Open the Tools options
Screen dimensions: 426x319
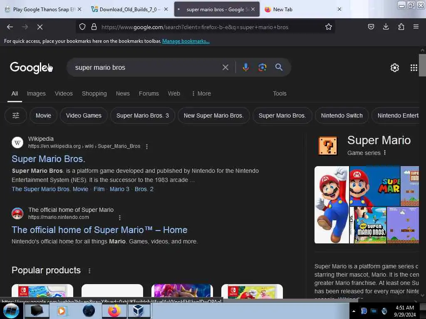click(280, 93)
